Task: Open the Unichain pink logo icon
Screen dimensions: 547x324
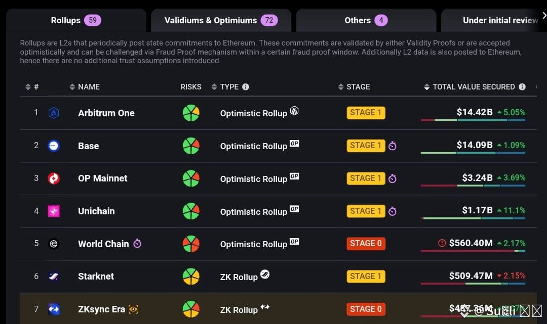Action: click(x=53, y=211)
